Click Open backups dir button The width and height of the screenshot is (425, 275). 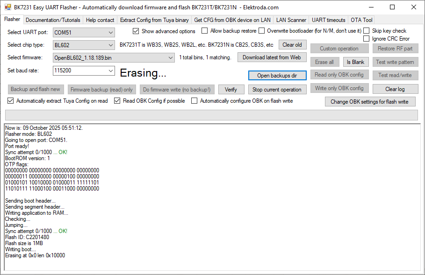pyautogui.click(x=277, y=76)
